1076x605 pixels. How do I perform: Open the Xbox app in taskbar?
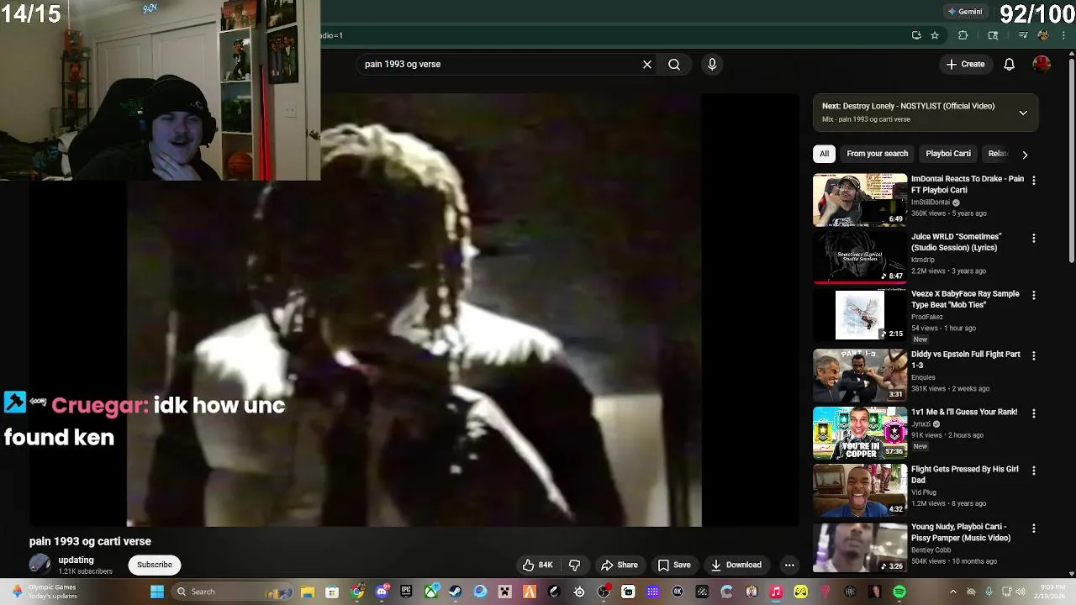tap(431, 592)
